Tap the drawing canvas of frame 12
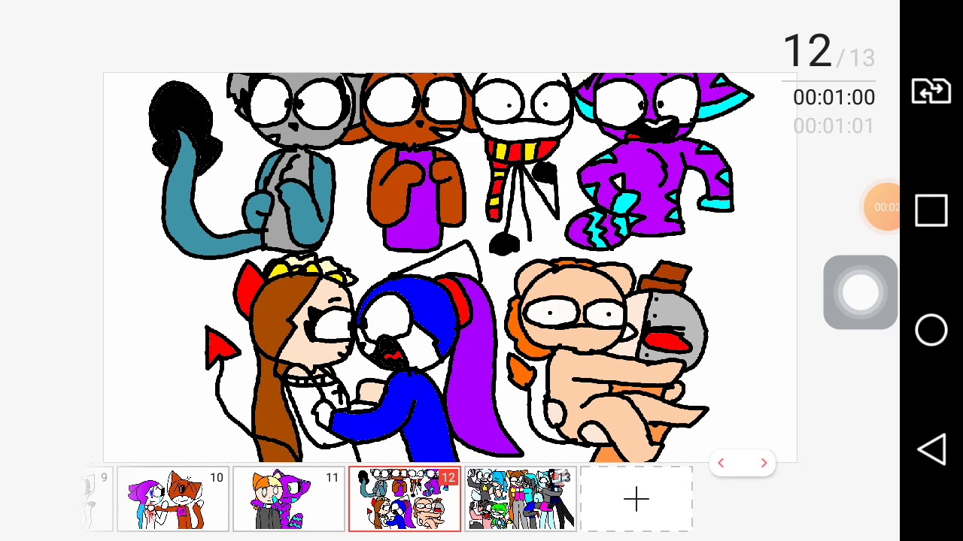963x541 pixels. click(450, 267)
